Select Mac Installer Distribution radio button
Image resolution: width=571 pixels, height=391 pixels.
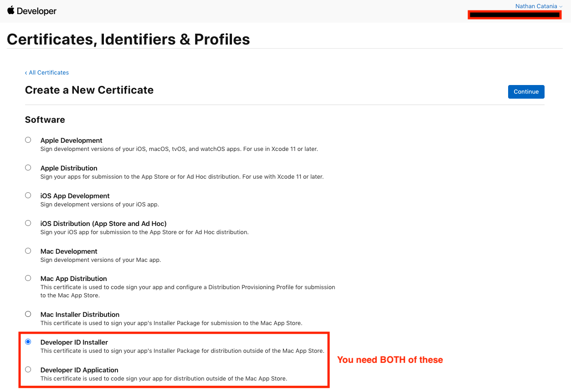pos(28,314)
